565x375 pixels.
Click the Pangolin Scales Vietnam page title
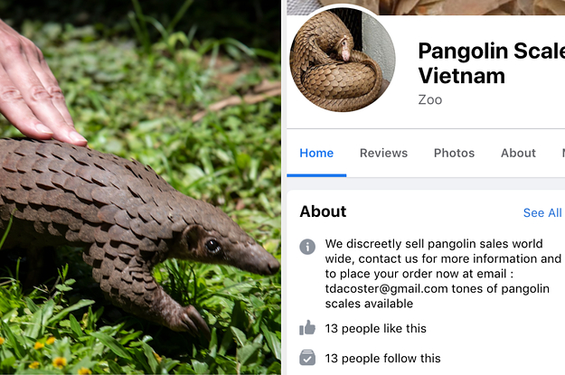click(492, 63)
